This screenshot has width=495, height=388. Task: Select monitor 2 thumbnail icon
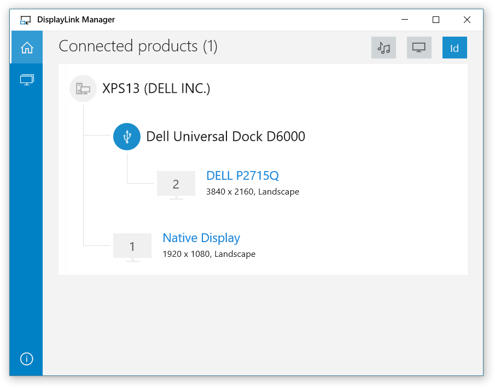click(176, 185)
